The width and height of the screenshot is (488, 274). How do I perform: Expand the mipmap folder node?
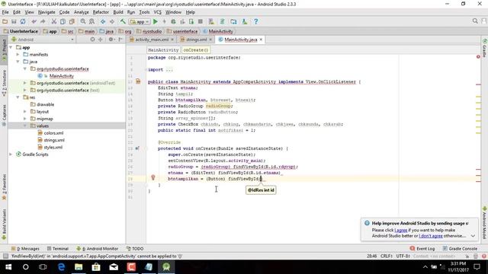25,119
